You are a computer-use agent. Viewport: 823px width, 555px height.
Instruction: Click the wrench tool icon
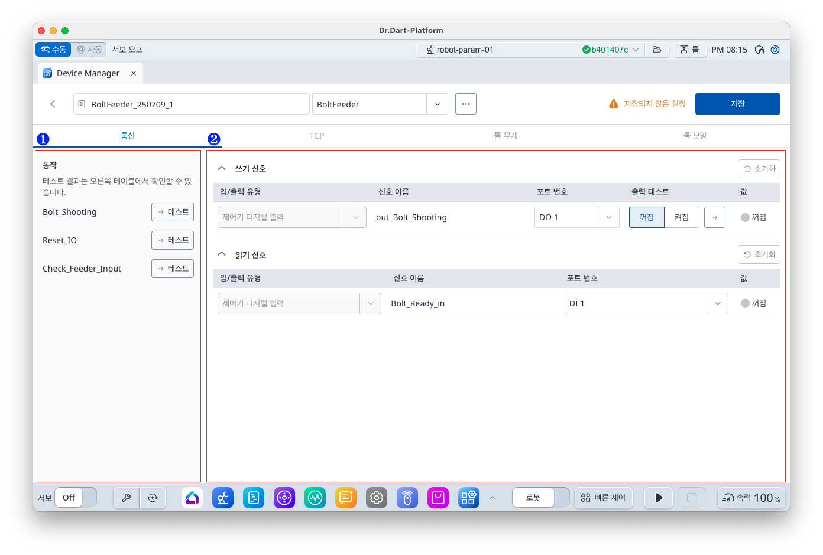click(x=127, y=498)
